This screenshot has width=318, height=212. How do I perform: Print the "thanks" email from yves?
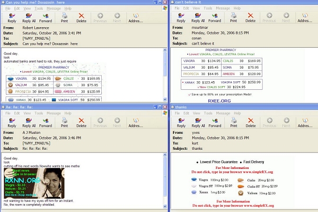coord(234,123)
